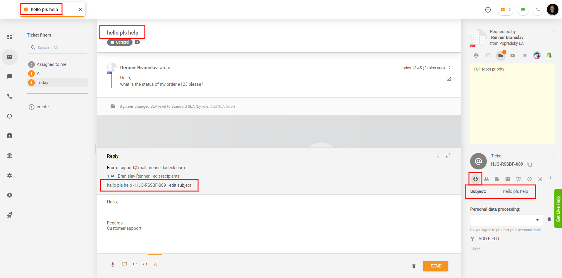Click the Shopify icon in requester panel
The width and height of the screenshot is (562, 278).
pyautogui.click(x=549, y=55)
